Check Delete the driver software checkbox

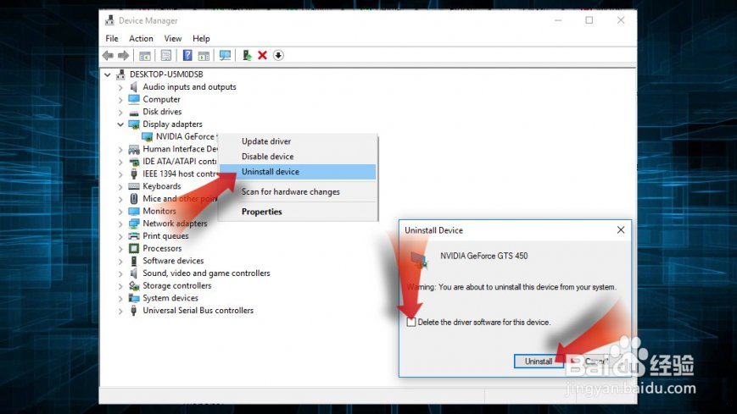point(411,322)
